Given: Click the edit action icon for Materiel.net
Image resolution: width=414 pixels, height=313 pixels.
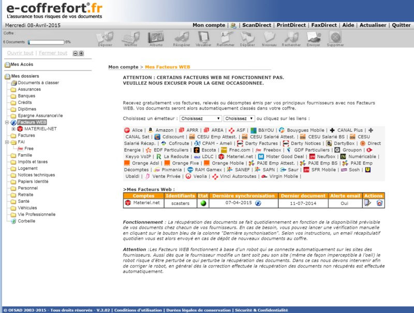Looking at the screenshot, I should tap(367, 203).
